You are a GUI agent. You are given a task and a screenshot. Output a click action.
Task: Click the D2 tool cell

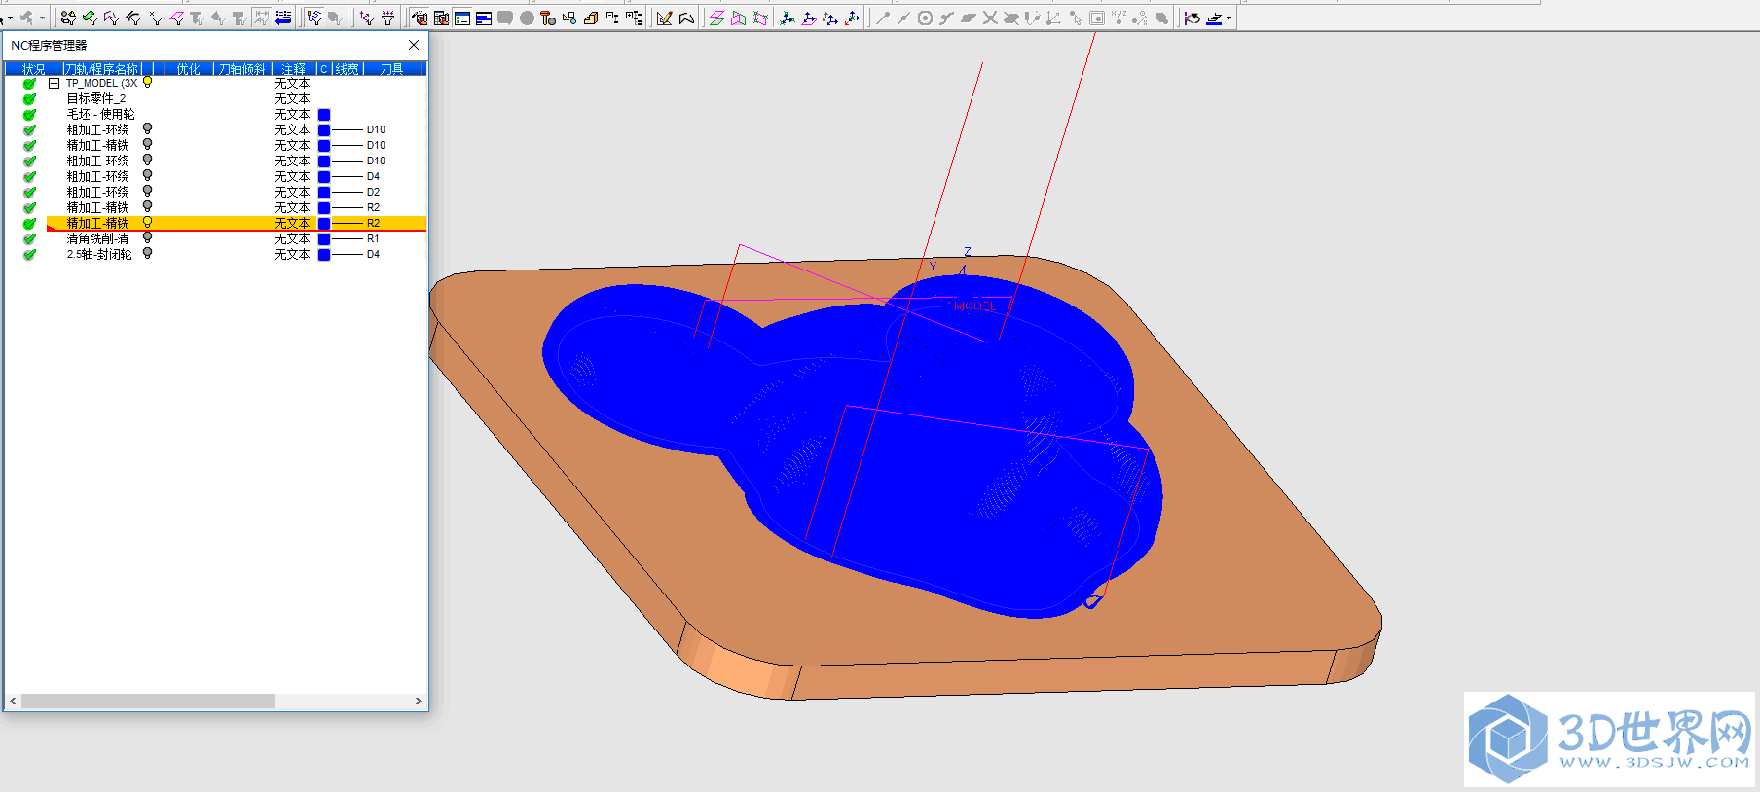click(373, 192)
